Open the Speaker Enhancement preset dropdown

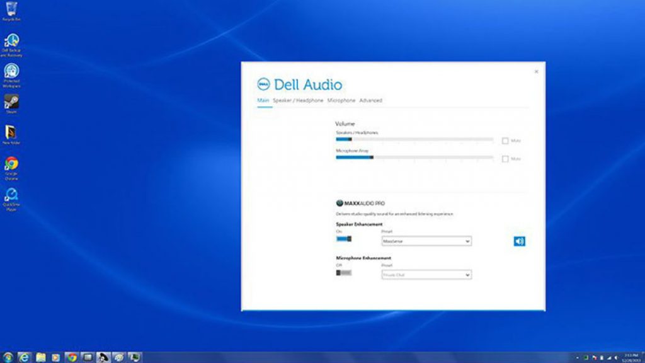point(426,241)
